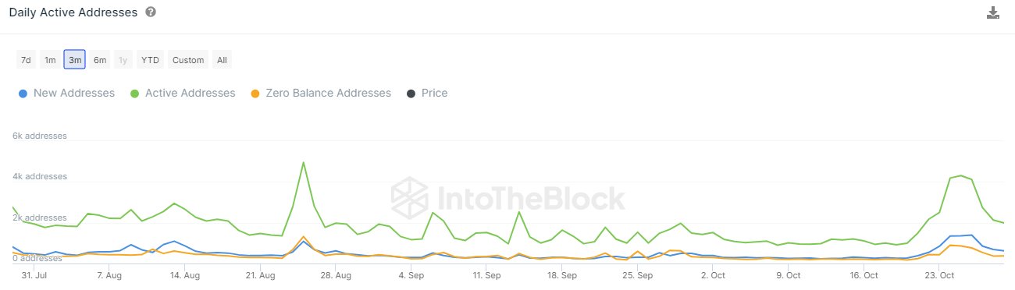Screen dimensions: 1015x290
Task: Click the Daily Active Addresses title
Action: pos(73,12)
